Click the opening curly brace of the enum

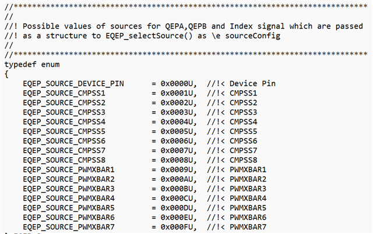(6, 74)
